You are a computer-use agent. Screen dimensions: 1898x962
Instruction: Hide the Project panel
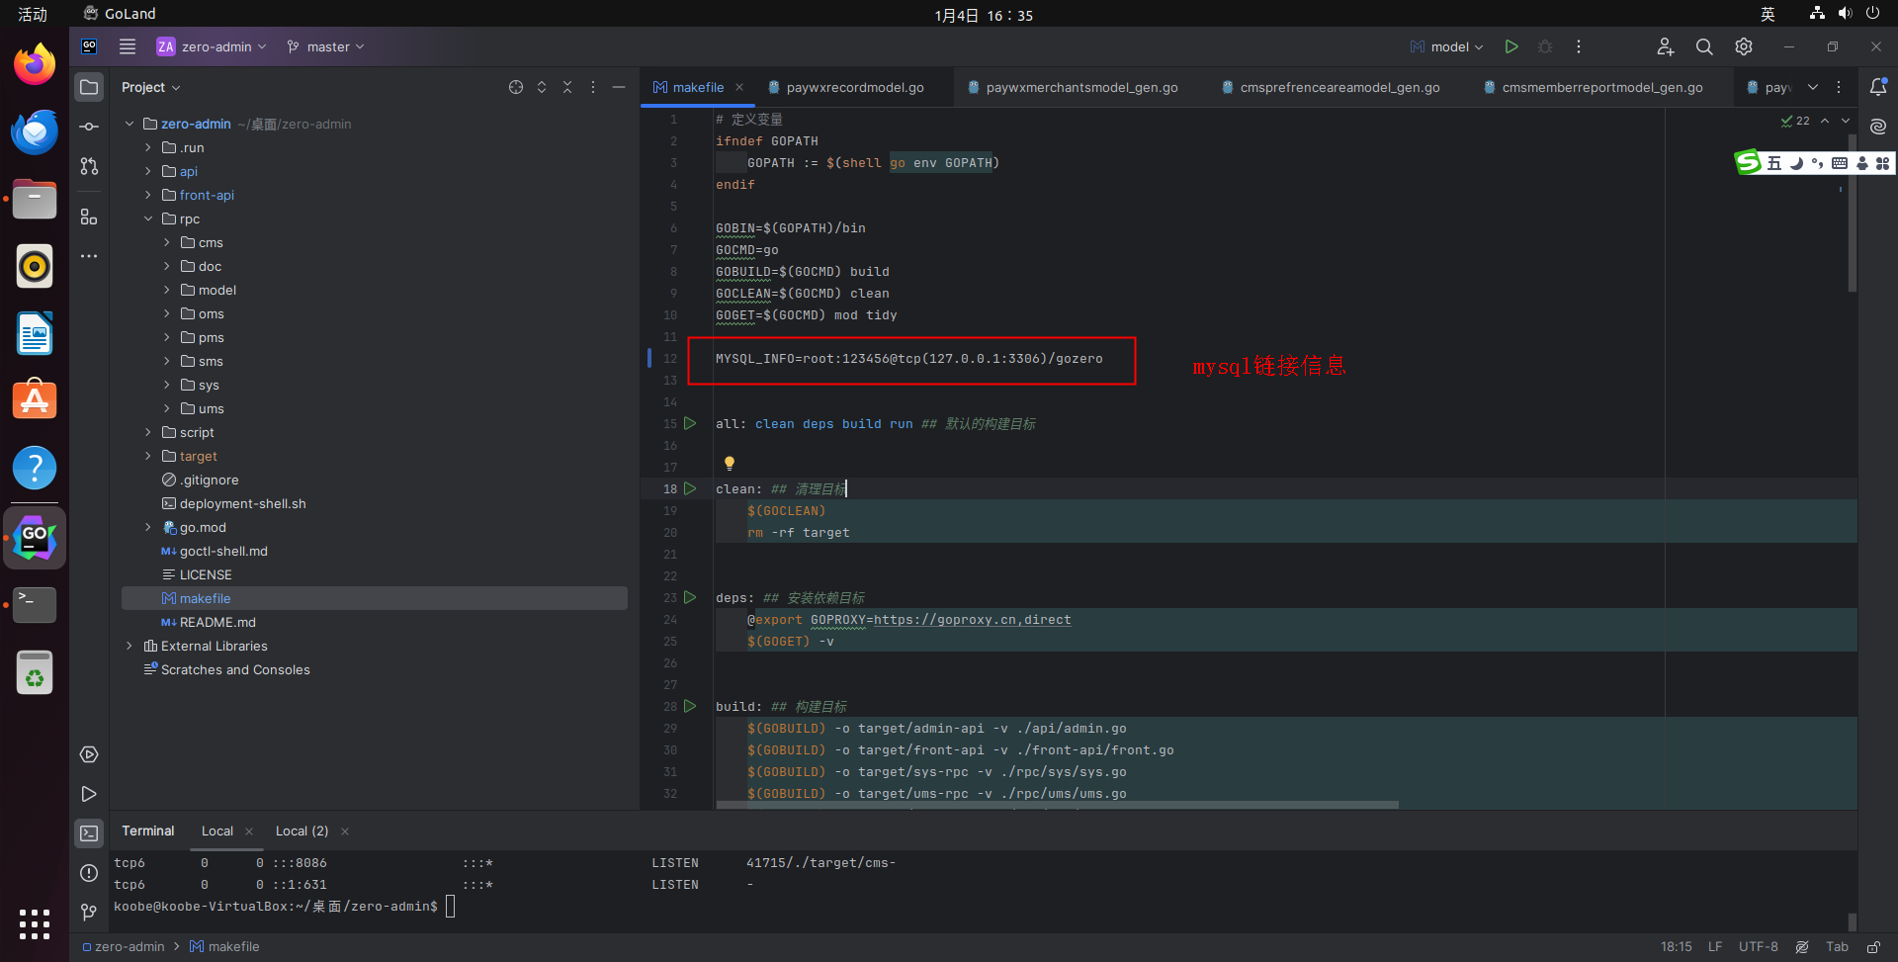tap(619, 87)
